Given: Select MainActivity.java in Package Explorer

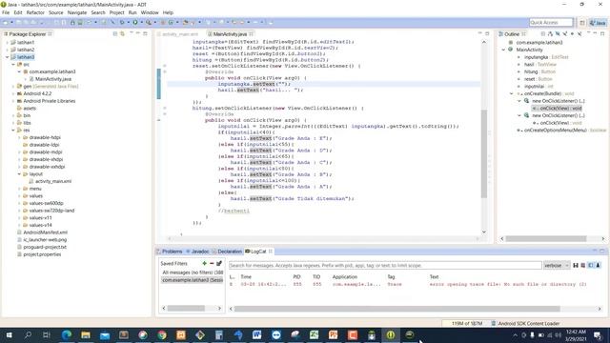Looking at the screenshot, I should [x=50, y=79].
